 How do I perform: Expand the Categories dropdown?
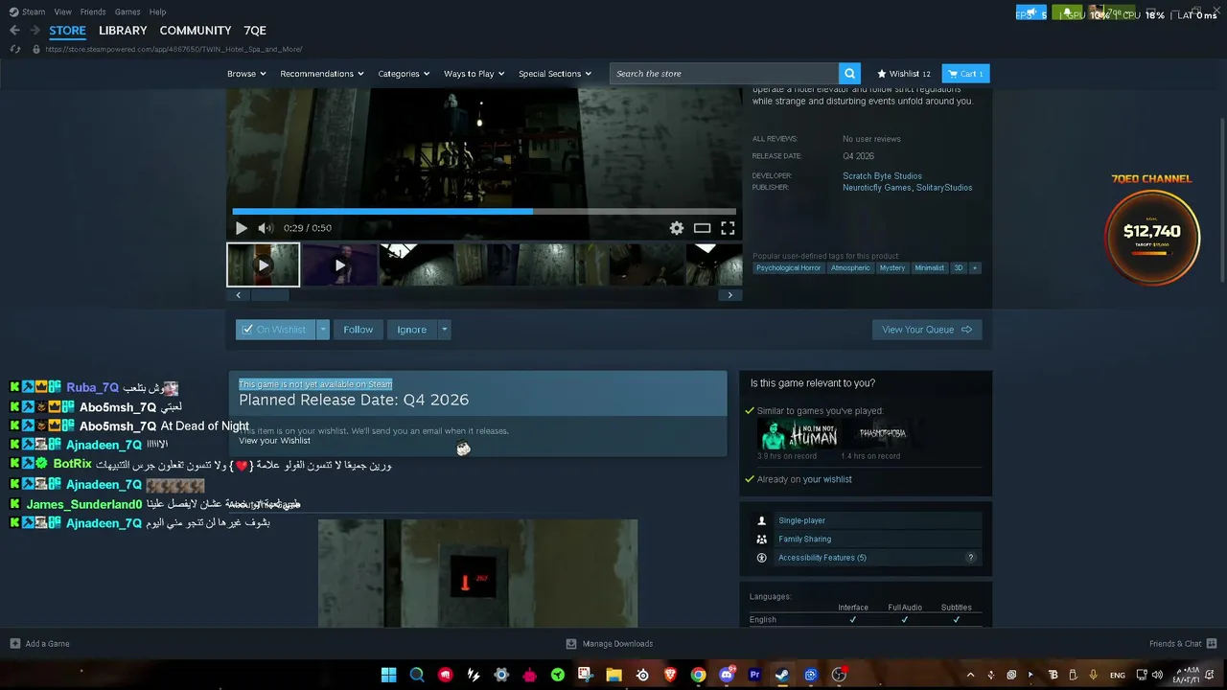click(404, 74)
